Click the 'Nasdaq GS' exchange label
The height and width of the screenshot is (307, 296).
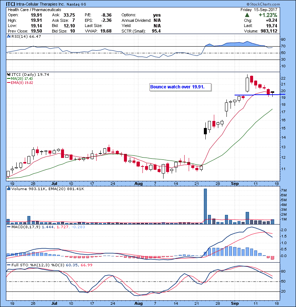pos(76,4)
